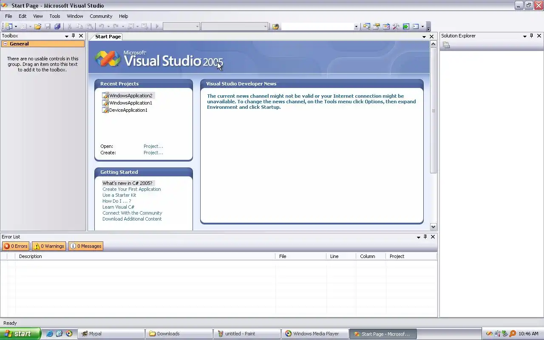This screenshot has width=544, height=340.
Task: Switch to untitled - Paint in taskbar
Action: pyautogui.click(x=247, y=334)
